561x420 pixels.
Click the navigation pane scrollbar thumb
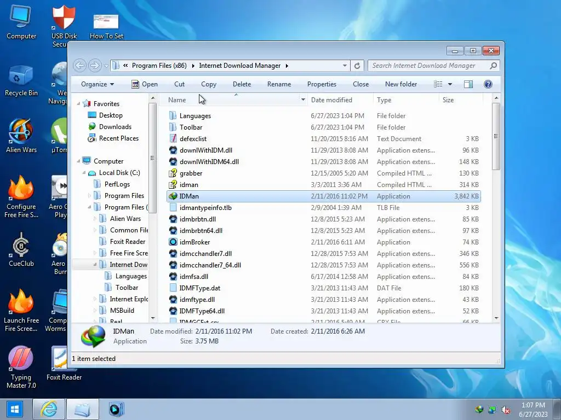point(152,158)
